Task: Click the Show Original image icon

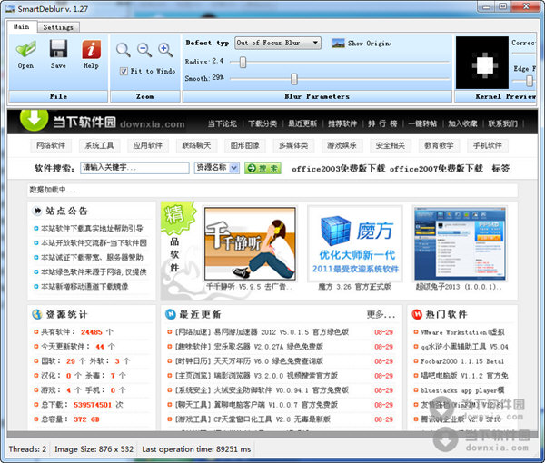Action: pyautogui.click(x=339, y=43)
